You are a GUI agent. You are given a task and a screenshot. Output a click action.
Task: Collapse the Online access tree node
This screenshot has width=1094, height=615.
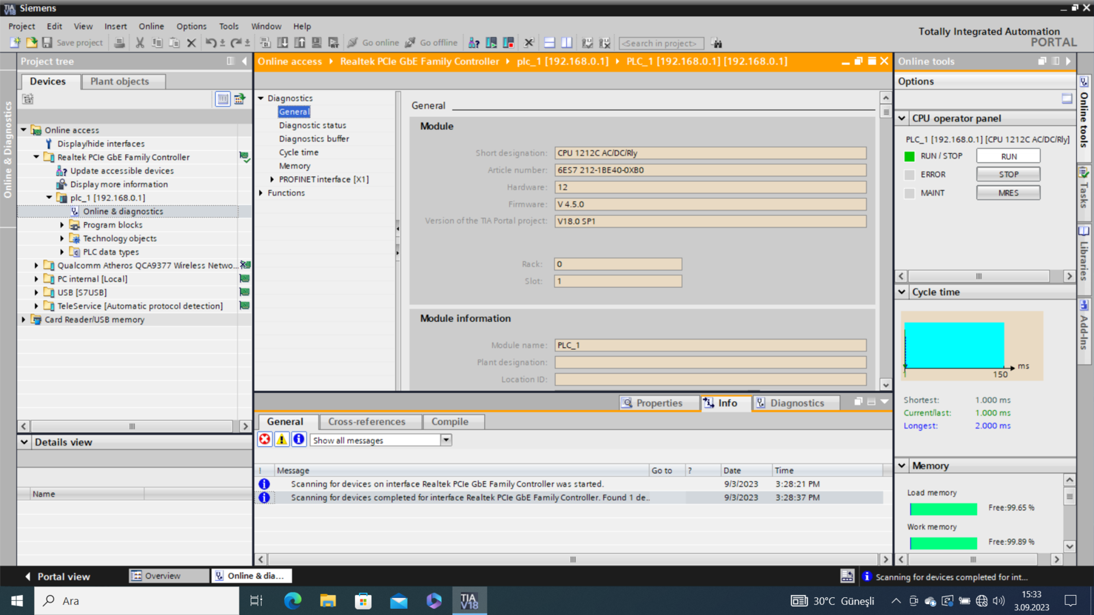point(24,130)
